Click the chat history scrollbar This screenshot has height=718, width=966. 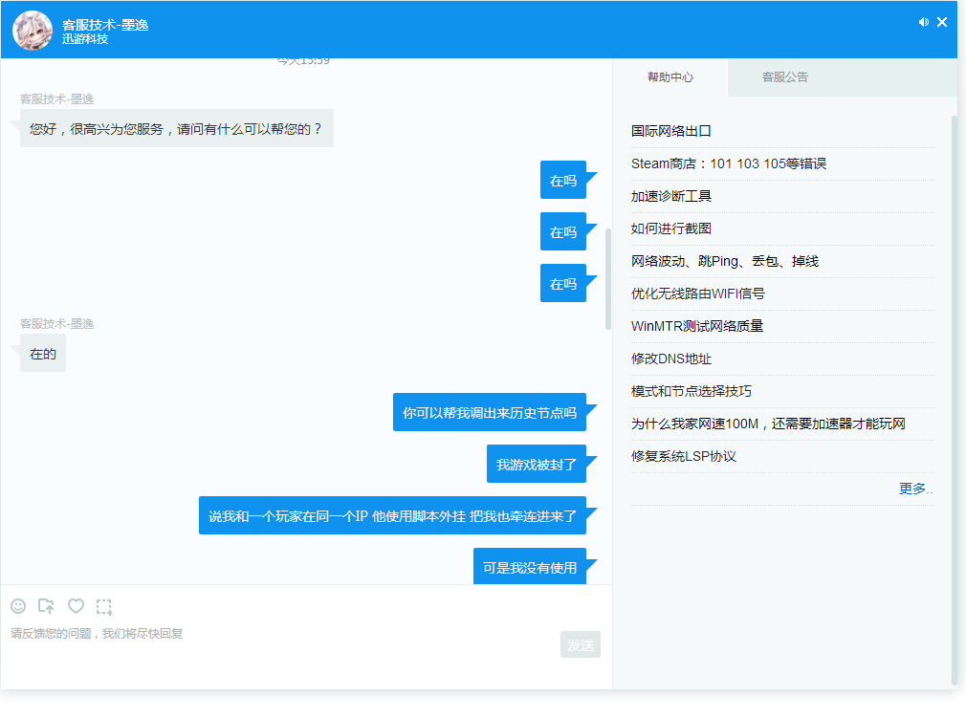point(608,279)
